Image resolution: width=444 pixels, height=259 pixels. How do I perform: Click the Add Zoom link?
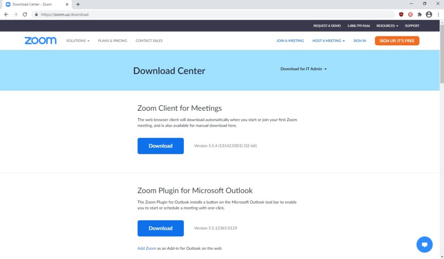[147, 249]
